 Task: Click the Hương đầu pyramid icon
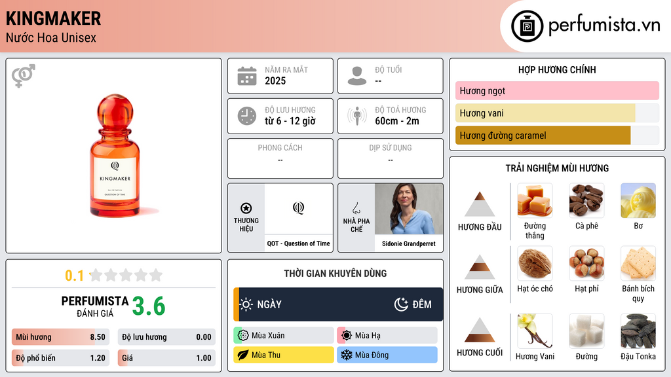480,204
